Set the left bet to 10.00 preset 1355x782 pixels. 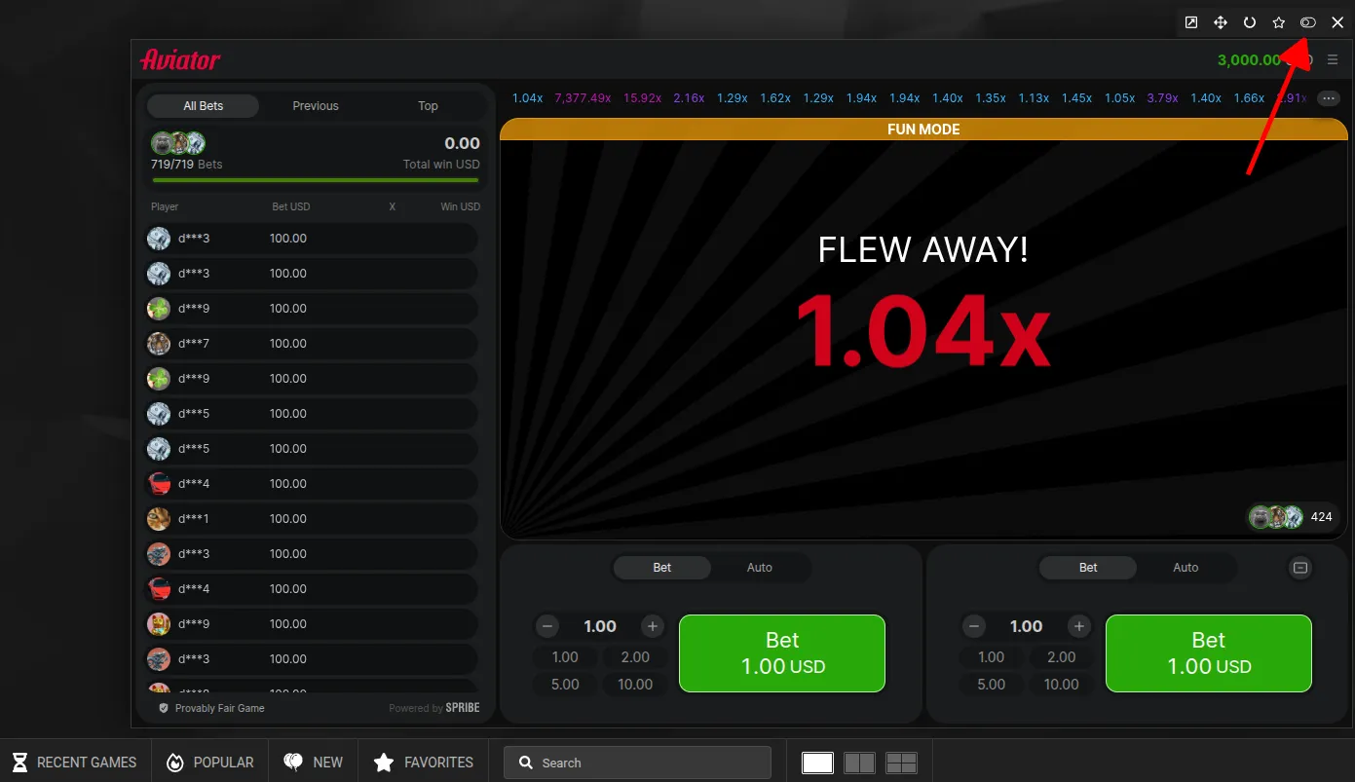[634, 685]
